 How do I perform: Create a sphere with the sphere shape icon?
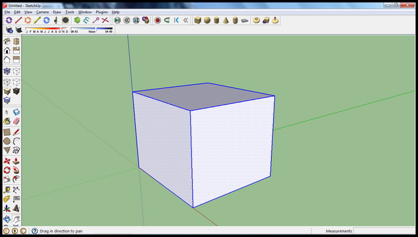coord(207,20)
